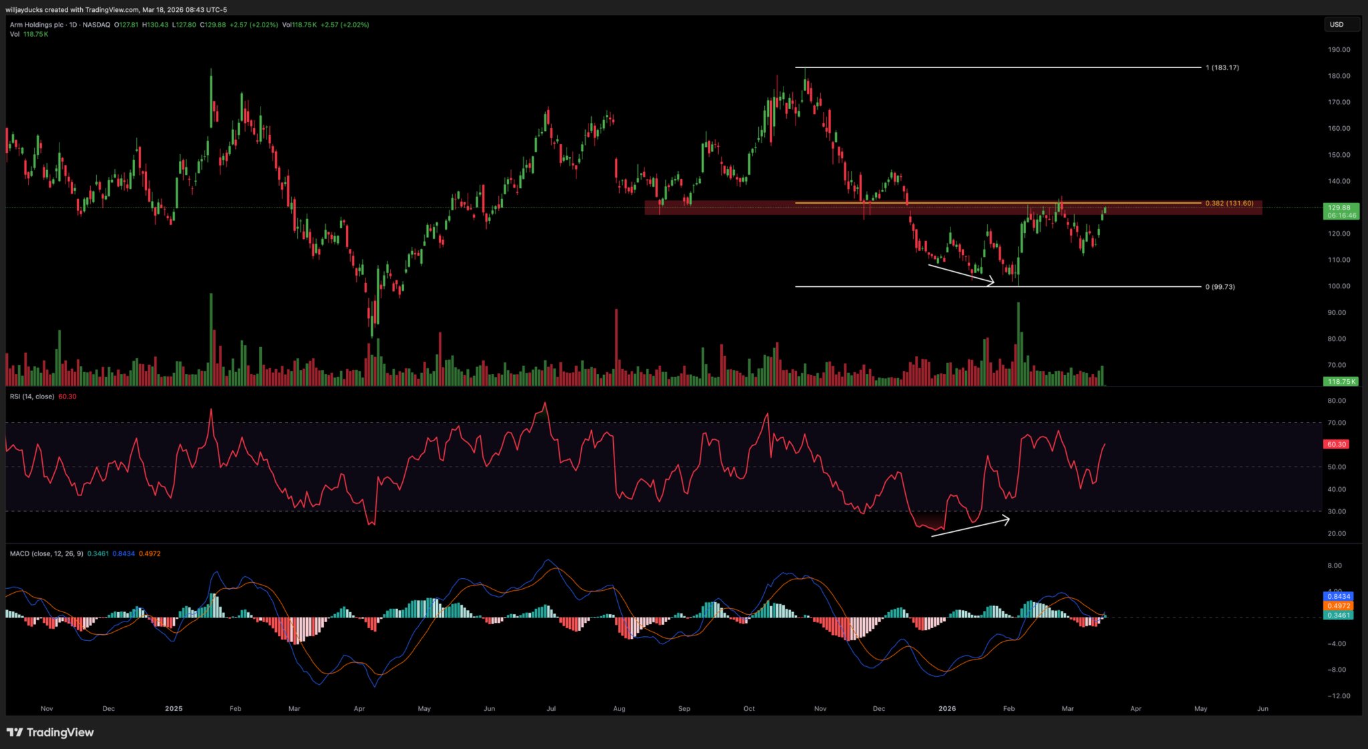
Task: Select the RSI (14, close) indicator legend
Action: 32,397
